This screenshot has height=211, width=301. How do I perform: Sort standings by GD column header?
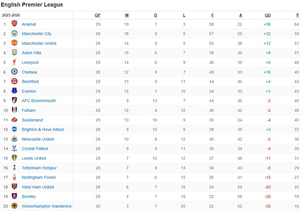tap(267, 15)
